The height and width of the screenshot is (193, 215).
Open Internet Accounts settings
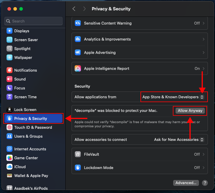point(34,149)
